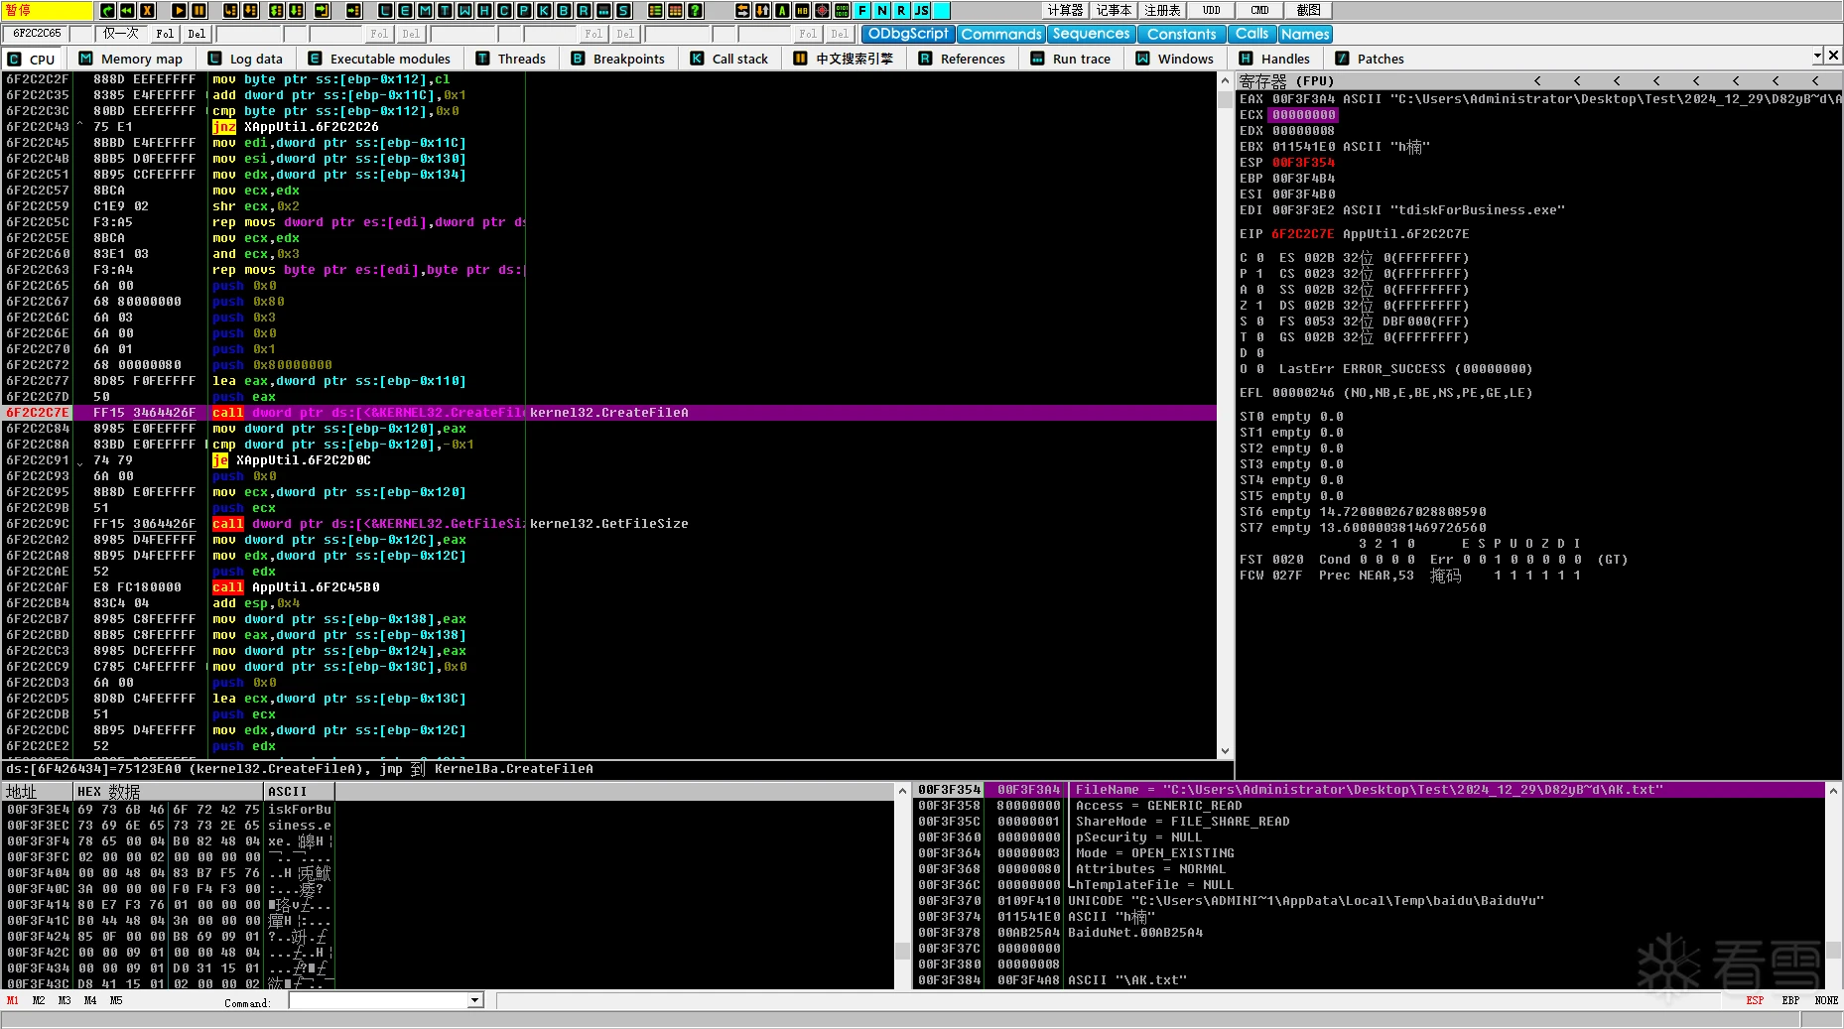
Task: Open Memory map with the M icon
Action: pos(425,10)
